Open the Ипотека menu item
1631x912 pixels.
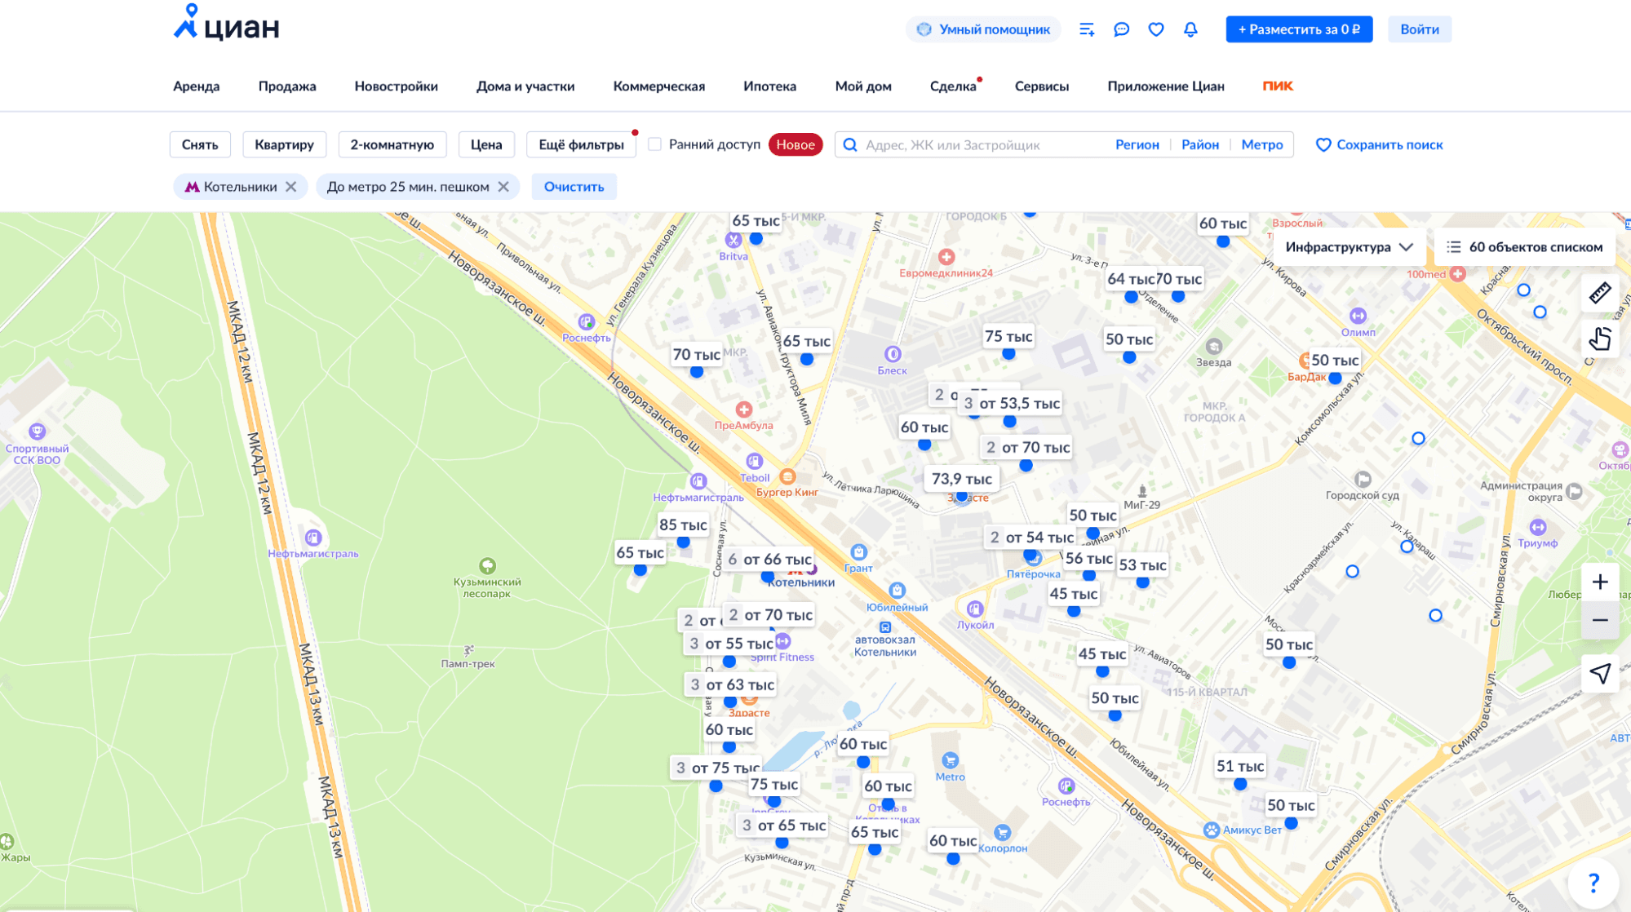pyautogui.click(x=769, y=86)
